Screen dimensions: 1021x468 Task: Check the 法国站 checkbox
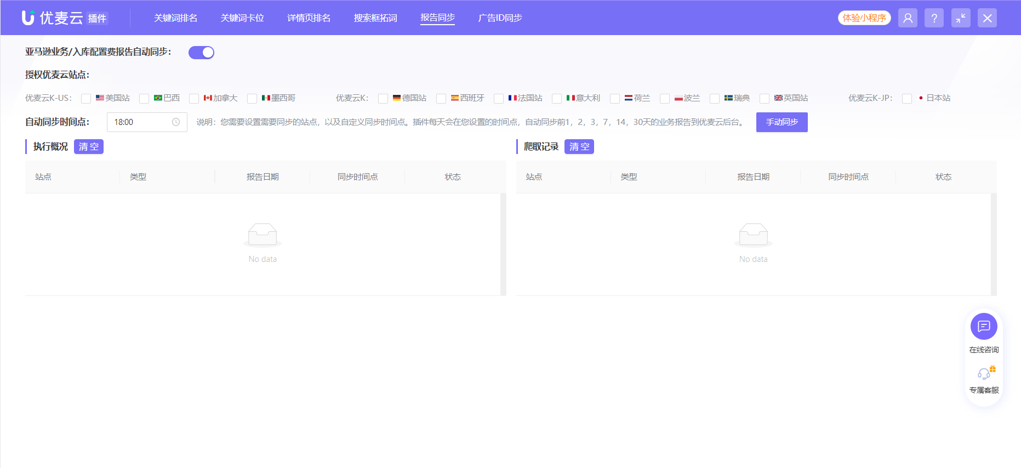(x=499, y=99)
